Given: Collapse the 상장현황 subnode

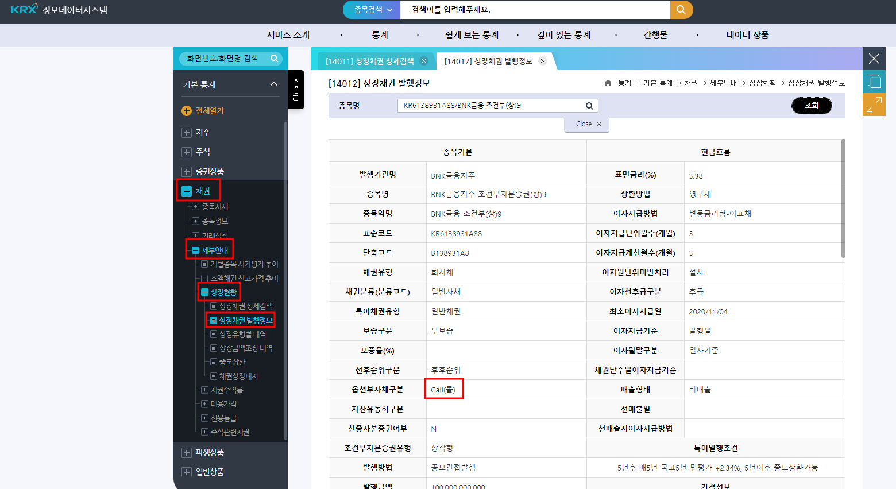Looking at the screenshot, I should pos(204,292).
